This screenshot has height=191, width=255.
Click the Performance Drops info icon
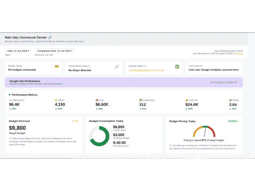click(x=89, y=66)
